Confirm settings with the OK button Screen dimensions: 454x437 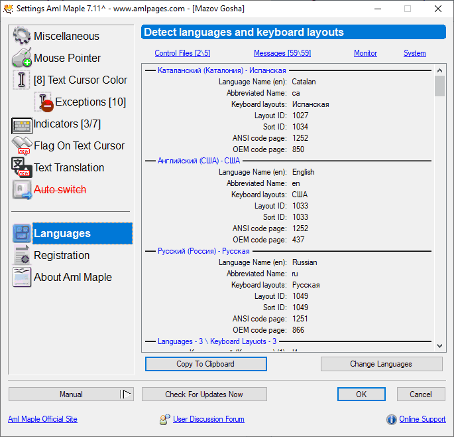pyautogui.click(x=361, y=394)
